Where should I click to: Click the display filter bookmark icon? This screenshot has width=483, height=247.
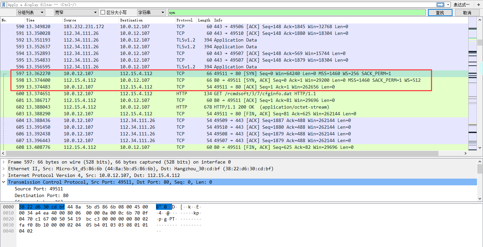click(x=4, y=5)
